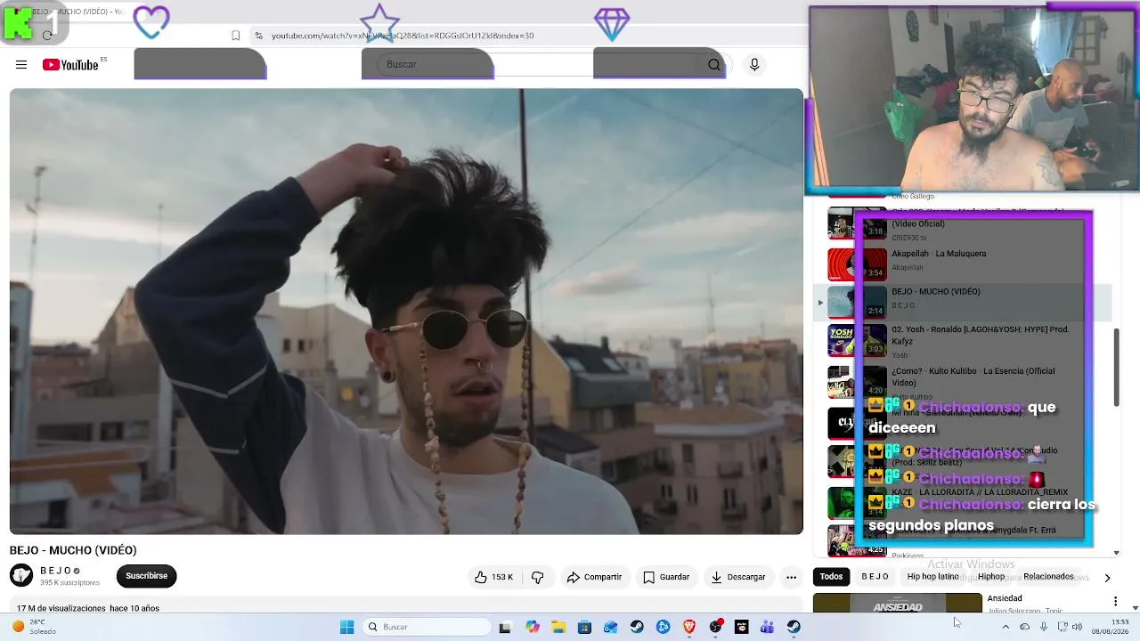The image size is (1140, 641).
Task: Click the stream overlay star icon
Action: point(379,22)
